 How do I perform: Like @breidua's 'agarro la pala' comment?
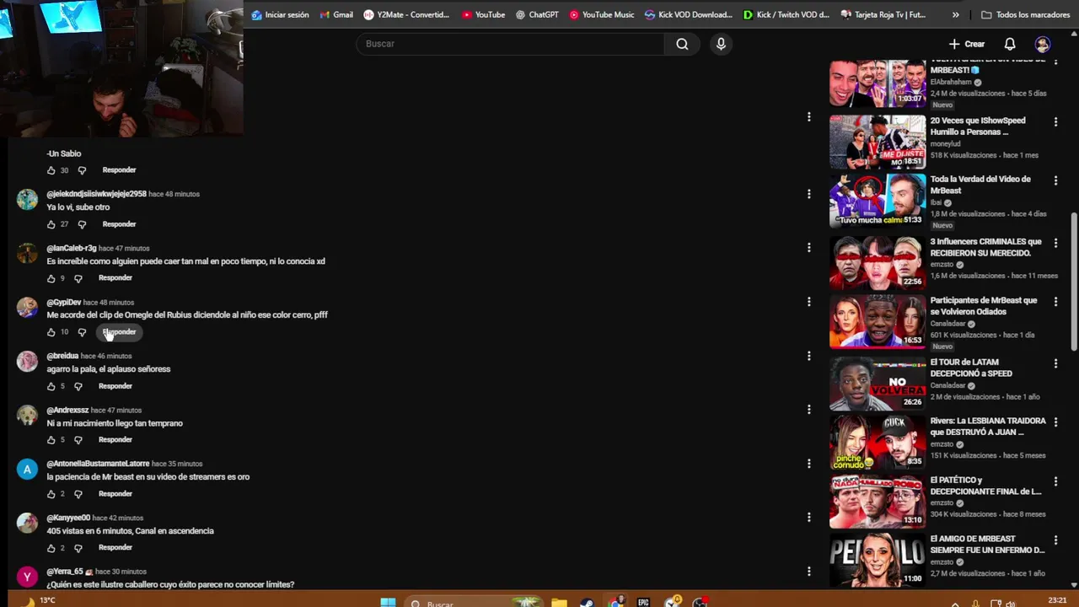click(51, 386)
